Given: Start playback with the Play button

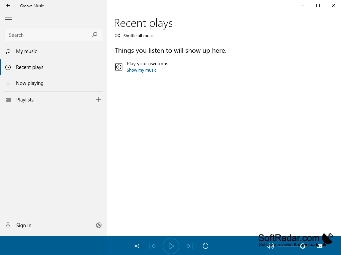Looking at the screenshot, I should tap(171, 246).
